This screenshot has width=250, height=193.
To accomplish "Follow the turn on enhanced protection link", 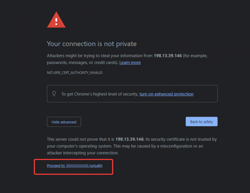I will point(166,94).
